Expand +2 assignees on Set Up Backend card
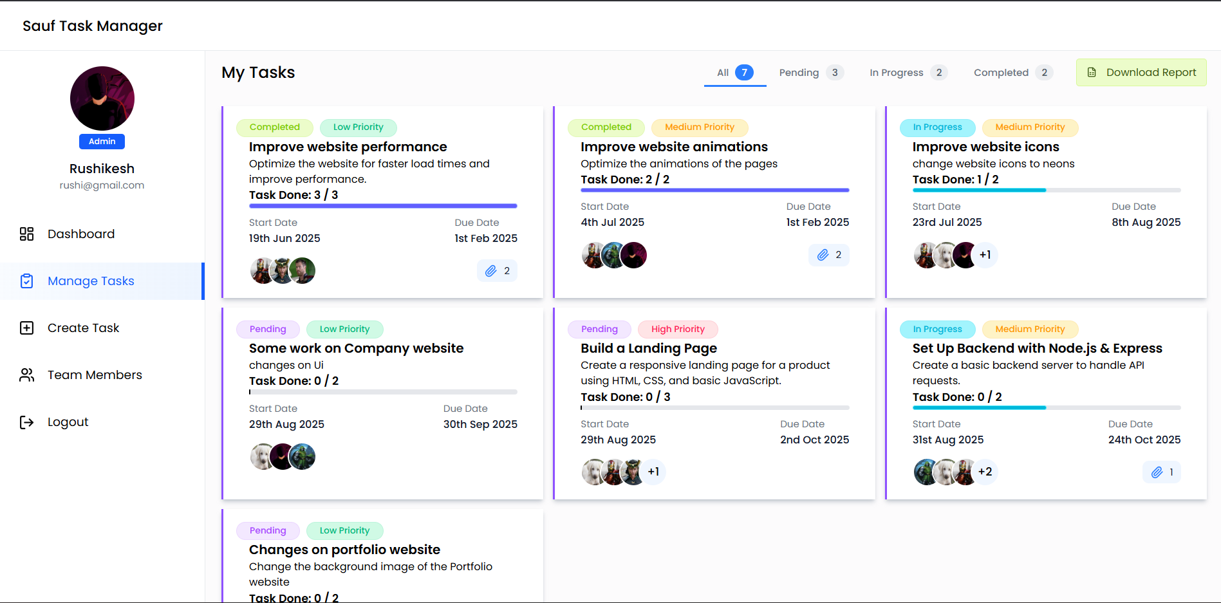The image size is (1221, 603). [x=985, y=472]
